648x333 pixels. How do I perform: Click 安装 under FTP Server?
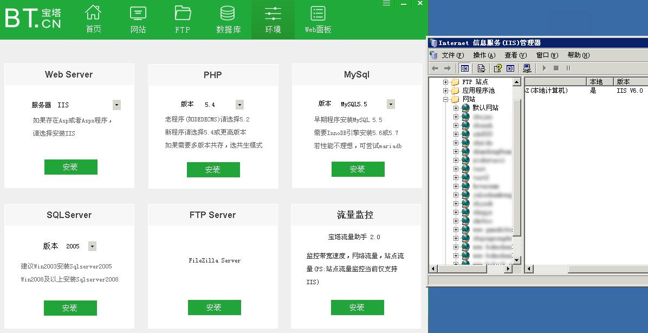(215, 308)
